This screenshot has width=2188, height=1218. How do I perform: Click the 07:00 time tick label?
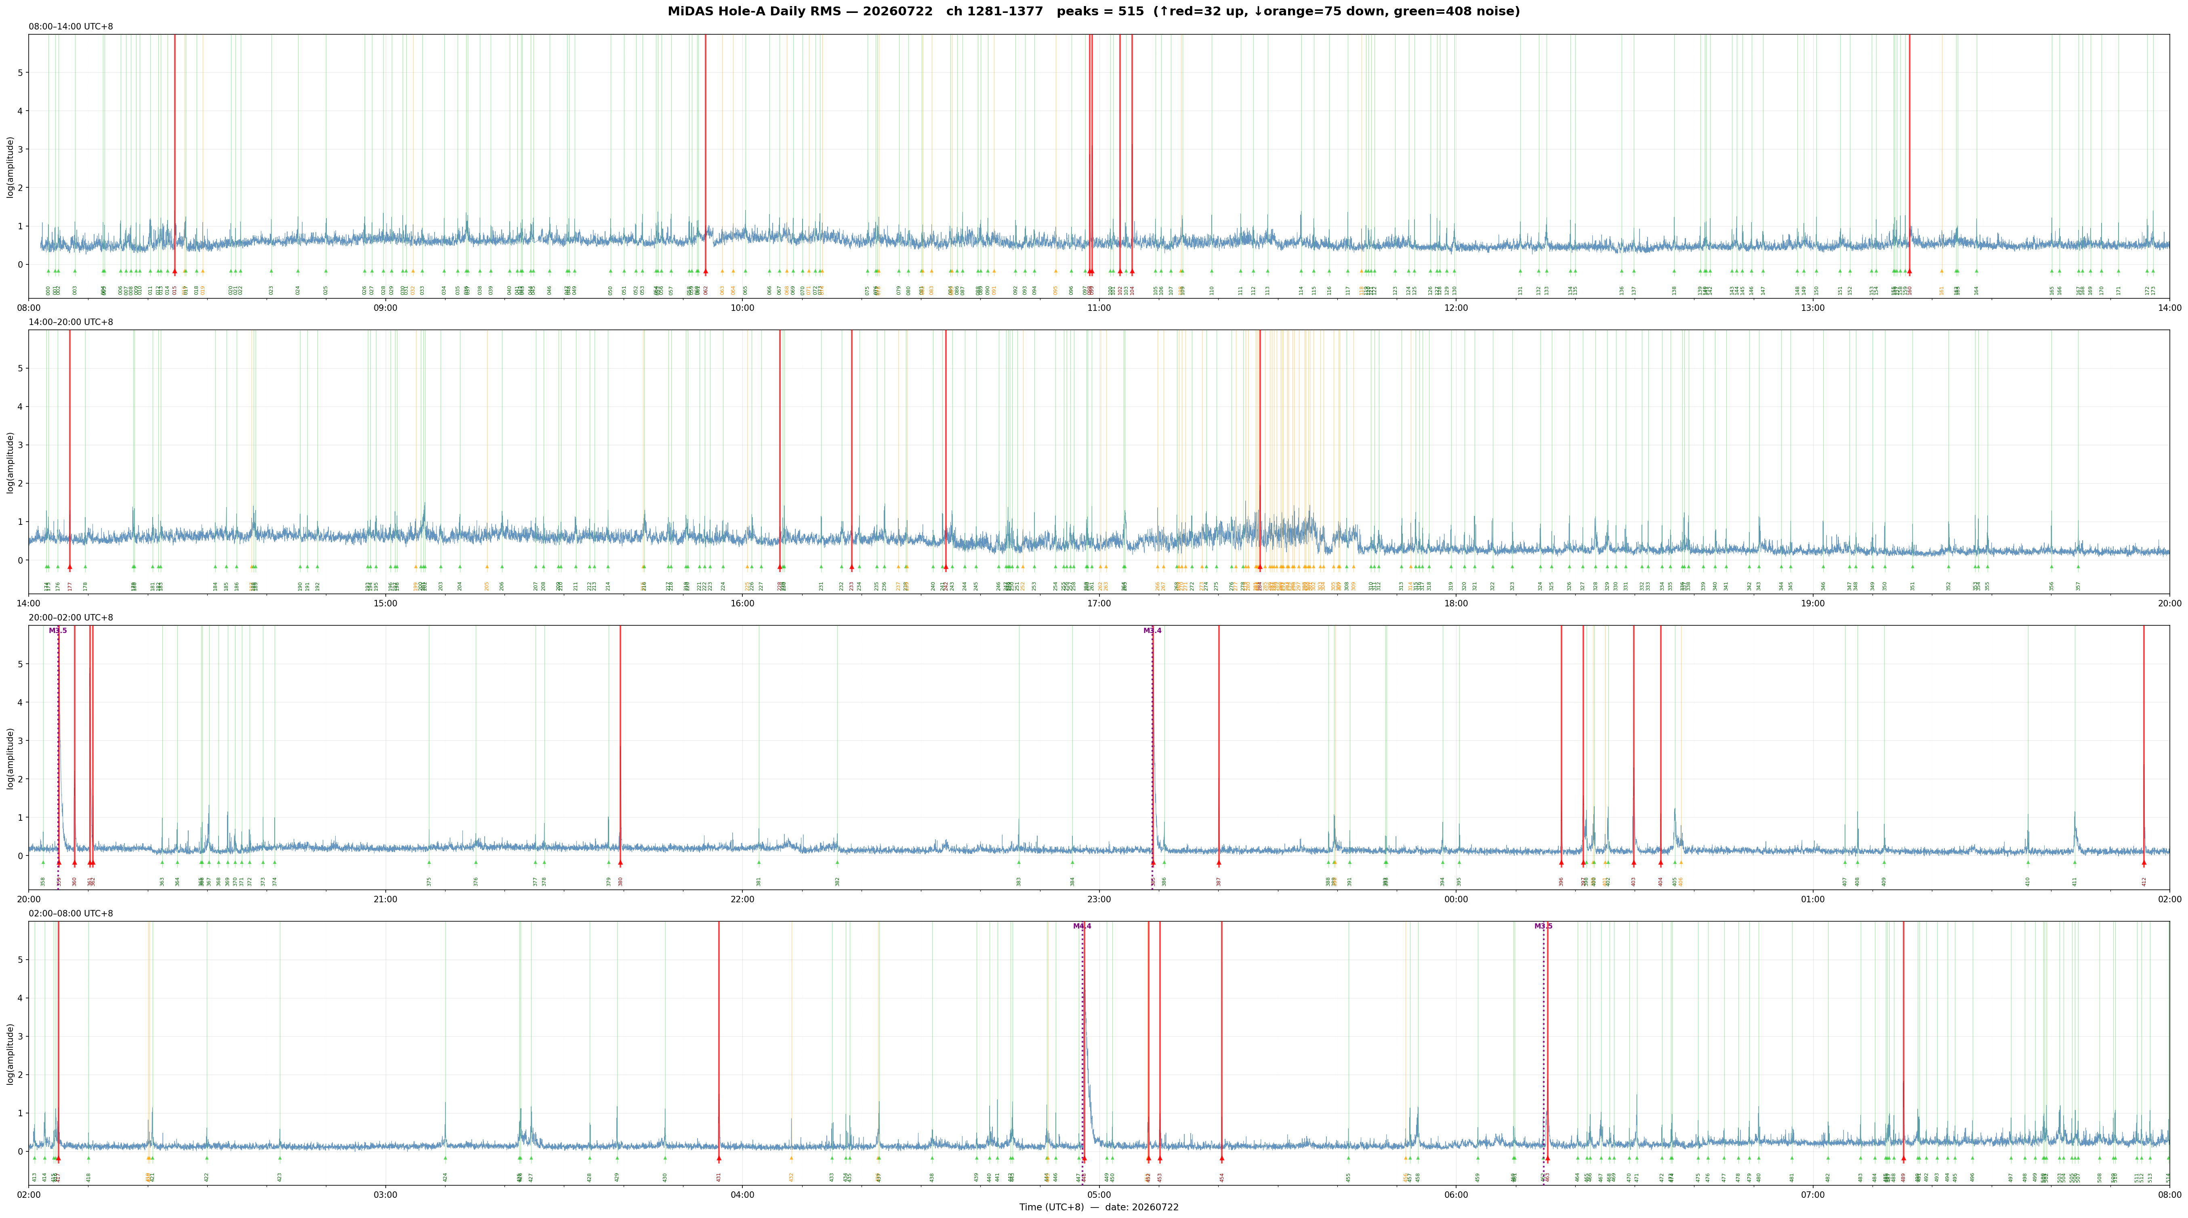tap(1813, 1194)
